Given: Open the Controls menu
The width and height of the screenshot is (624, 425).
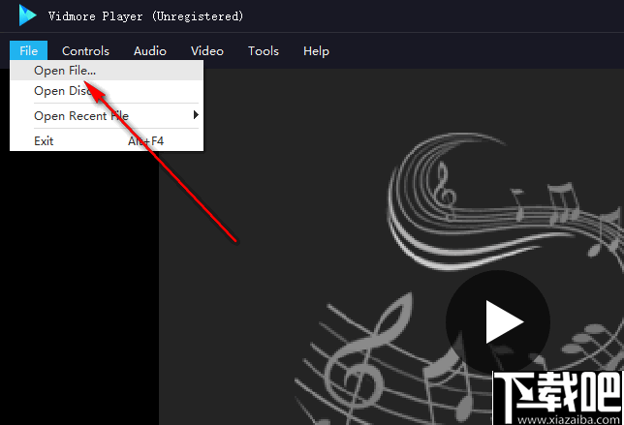Looking at the screenshot, I should tap(85, 51).
